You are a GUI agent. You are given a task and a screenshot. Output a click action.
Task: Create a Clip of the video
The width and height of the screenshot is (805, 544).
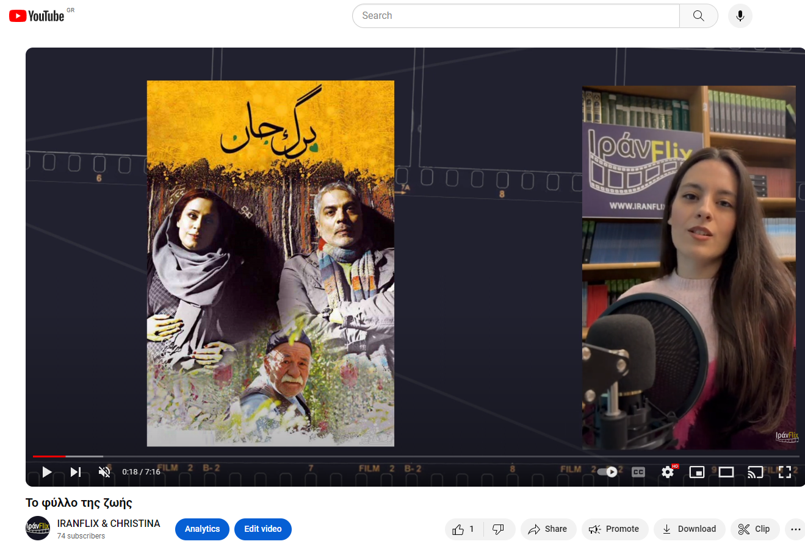pos(755,529)
